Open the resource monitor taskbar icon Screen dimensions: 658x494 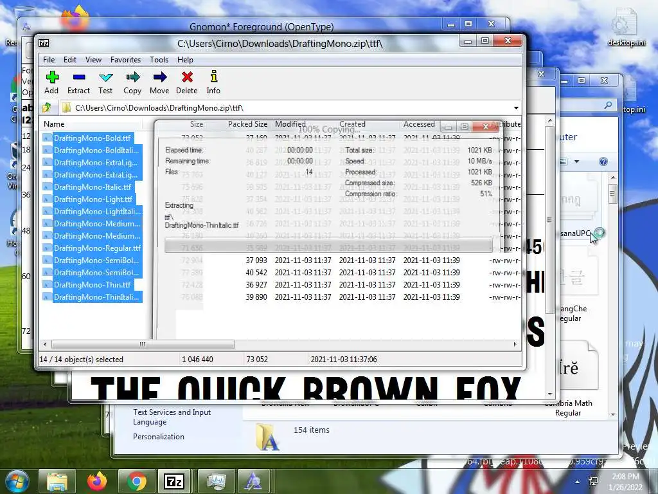216,481
